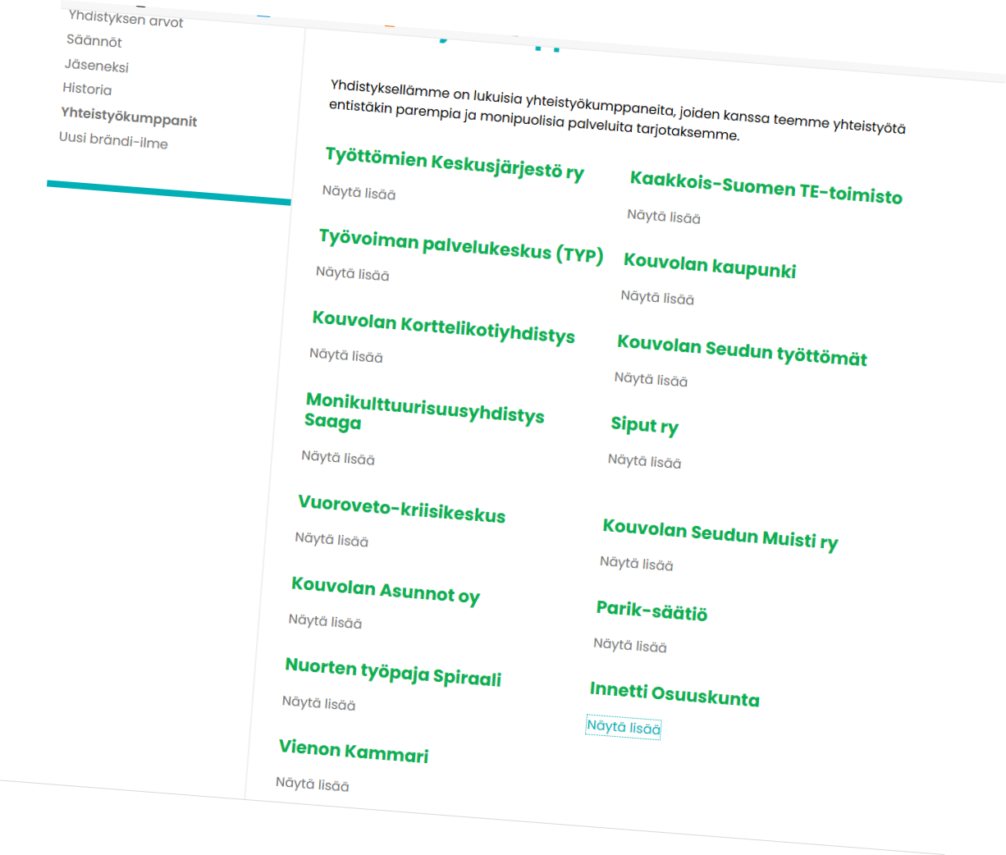Image resolution: width=1006 pixels, height=855 pixels.
Task: Open Uusi brändi-ilme sidebar link
Action: click(113, 139)
